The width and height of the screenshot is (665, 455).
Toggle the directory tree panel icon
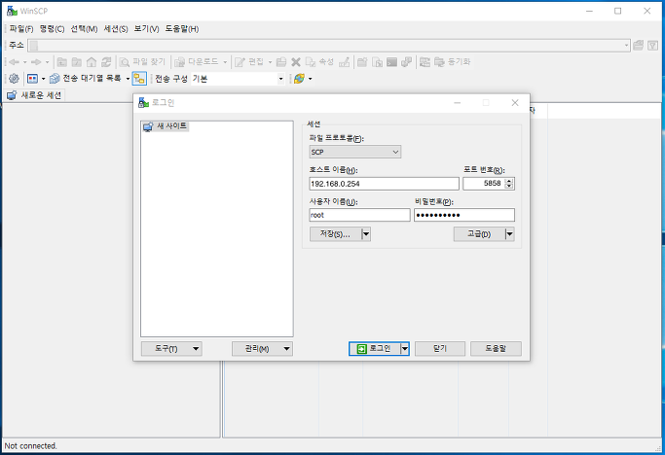pyautogui.click(x=139, y=79)
